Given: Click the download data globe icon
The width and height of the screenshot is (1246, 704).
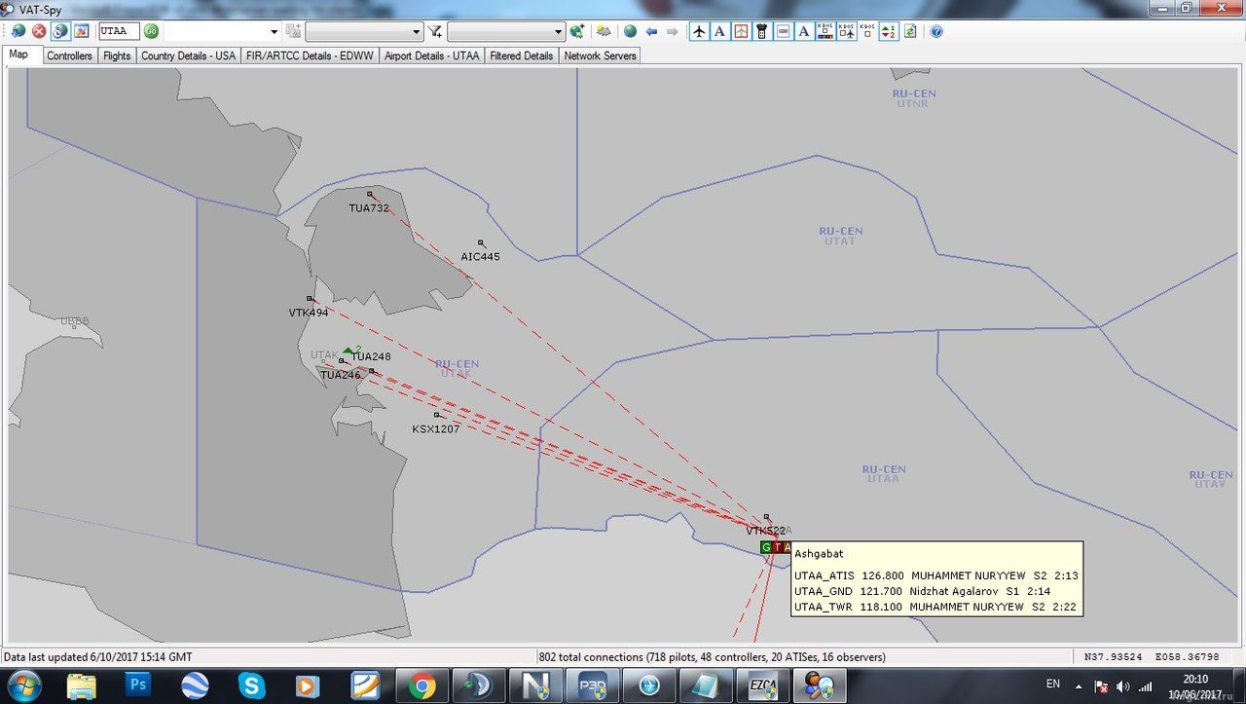Looking at the screenshot, I should (x=18, y=31).
